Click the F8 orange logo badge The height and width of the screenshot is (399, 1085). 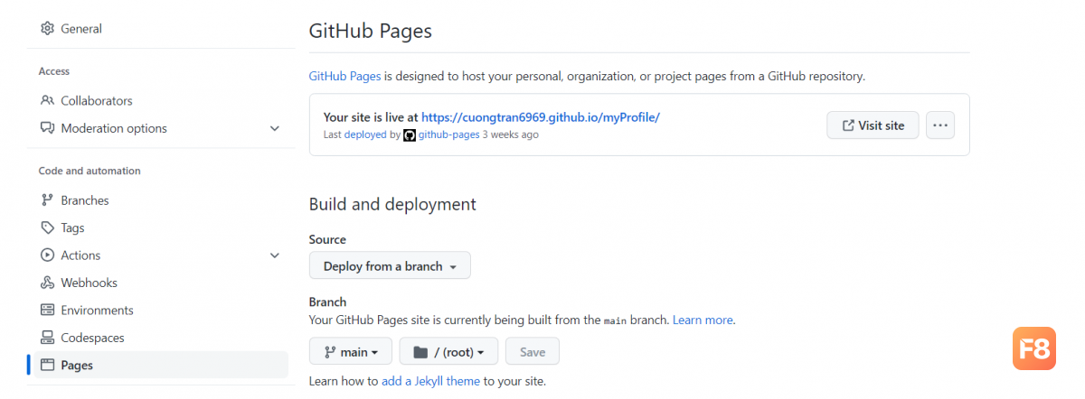[x=1034, y=348]
